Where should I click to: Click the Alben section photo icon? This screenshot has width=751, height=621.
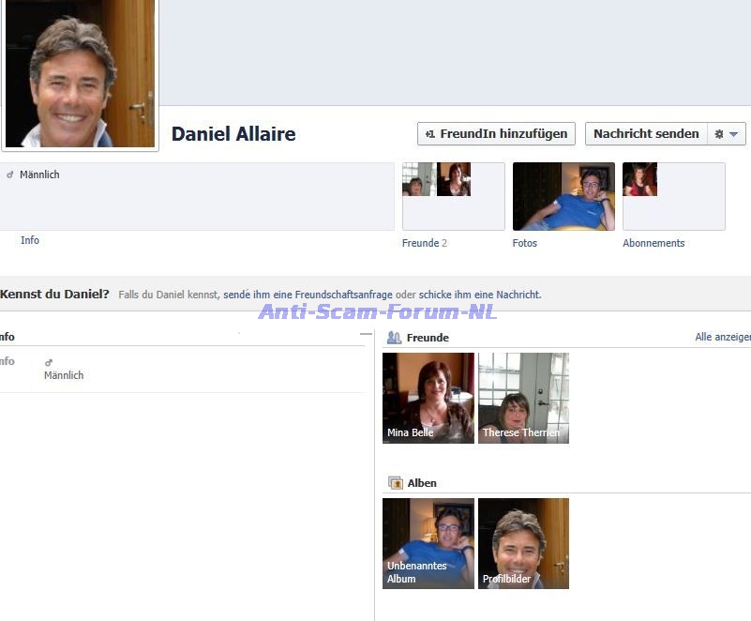click(x=395, y=483)
